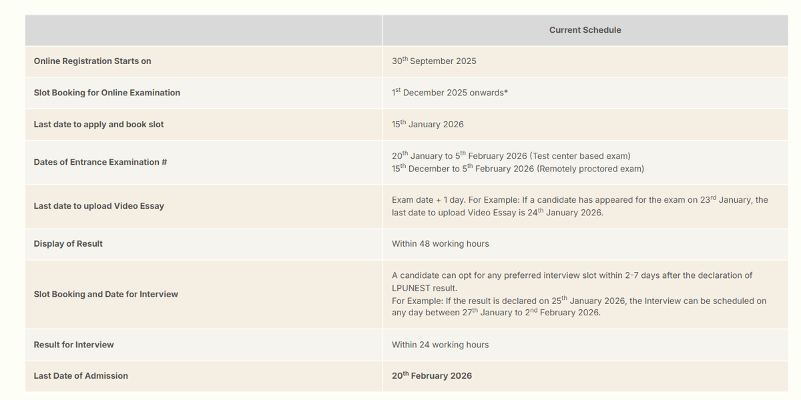Click the Dates of Entrance Examination label
The height and width of the screenshot is (400, 801).
pyautogui.click(x=100, y=162)
